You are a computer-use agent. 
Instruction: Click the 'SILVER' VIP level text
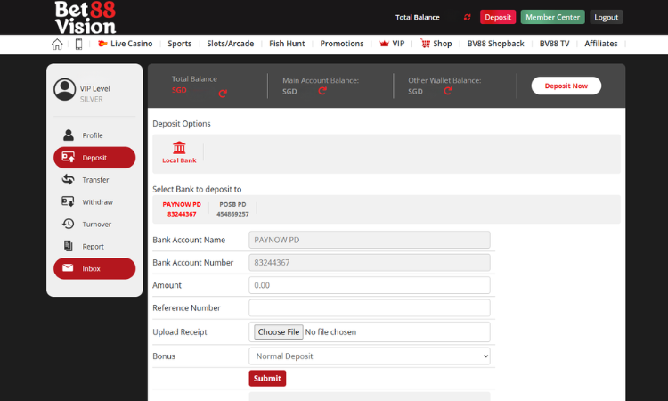click(x=91, y=99)
